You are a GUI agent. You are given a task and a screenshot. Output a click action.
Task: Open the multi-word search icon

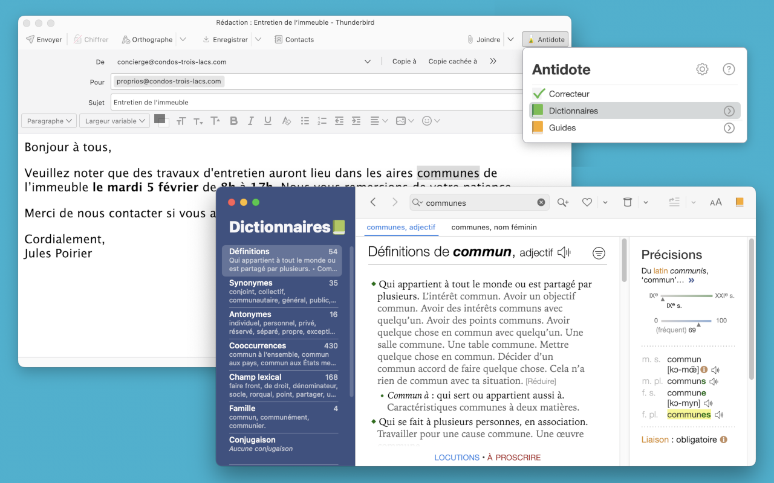[563, 203]
